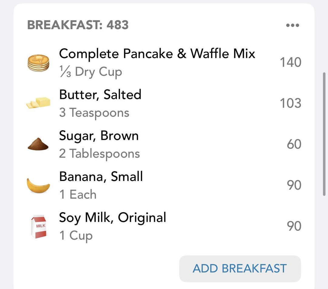The image size is (328, 289).
Task: Open the Soy Milk, Original entry
Action: click(x=164, y=226)
